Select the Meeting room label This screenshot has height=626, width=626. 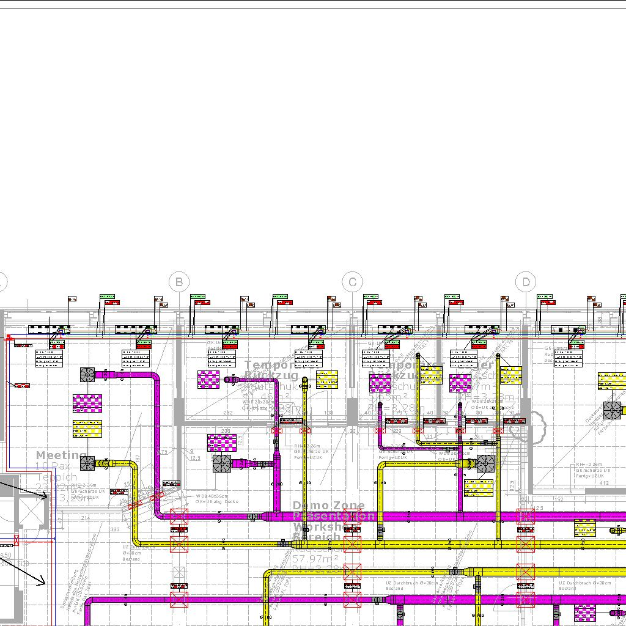[60, 455]
